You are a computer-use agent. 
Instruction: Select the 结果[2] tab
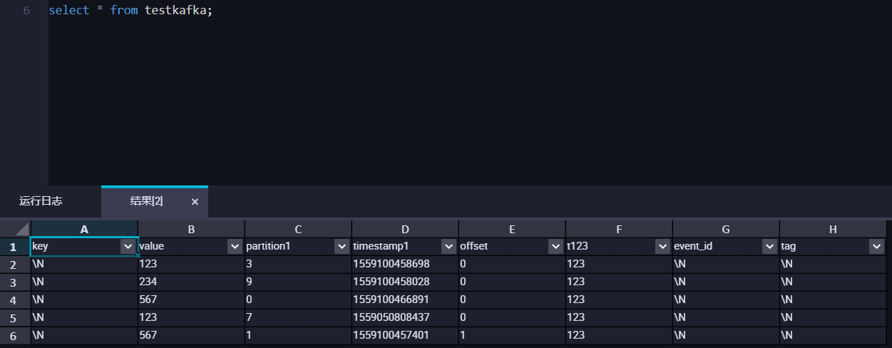[146, 201]
